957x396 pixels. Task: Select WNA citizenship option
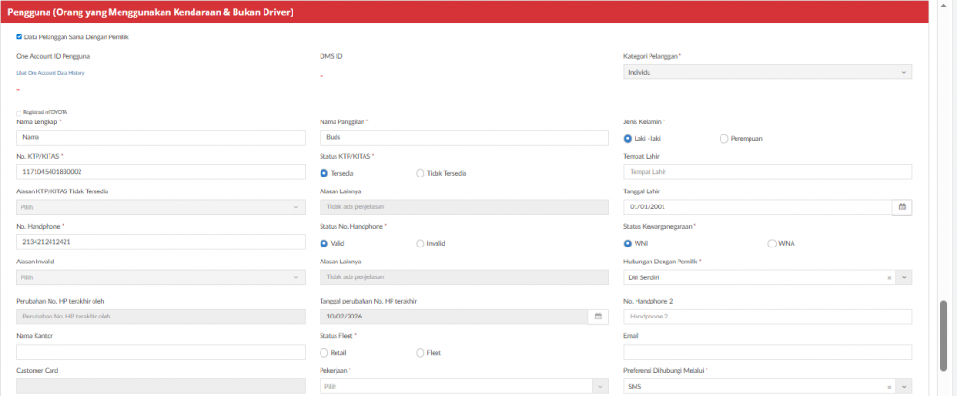click(x=771, y=243)
